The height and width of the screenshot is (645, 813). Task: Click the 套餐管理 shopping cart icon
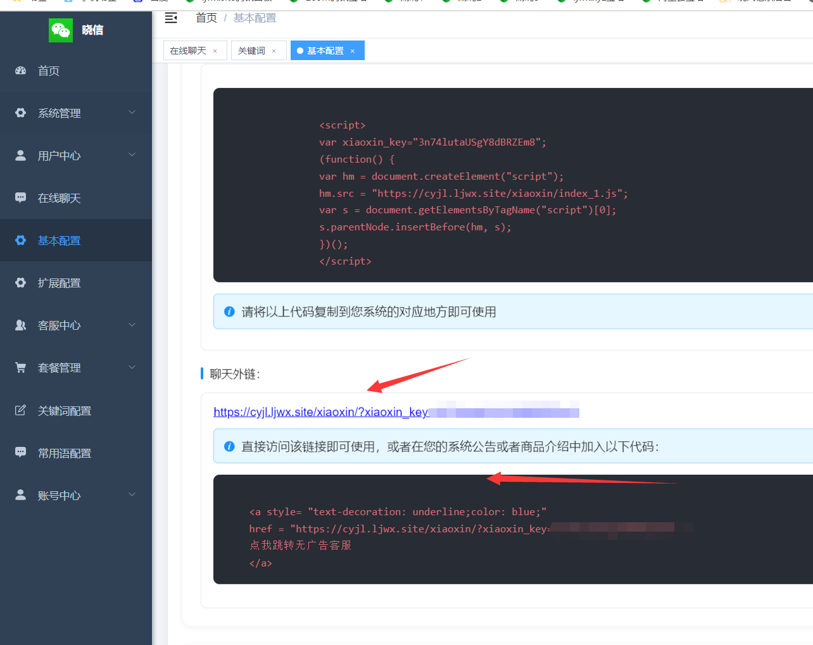pos(20,367)
